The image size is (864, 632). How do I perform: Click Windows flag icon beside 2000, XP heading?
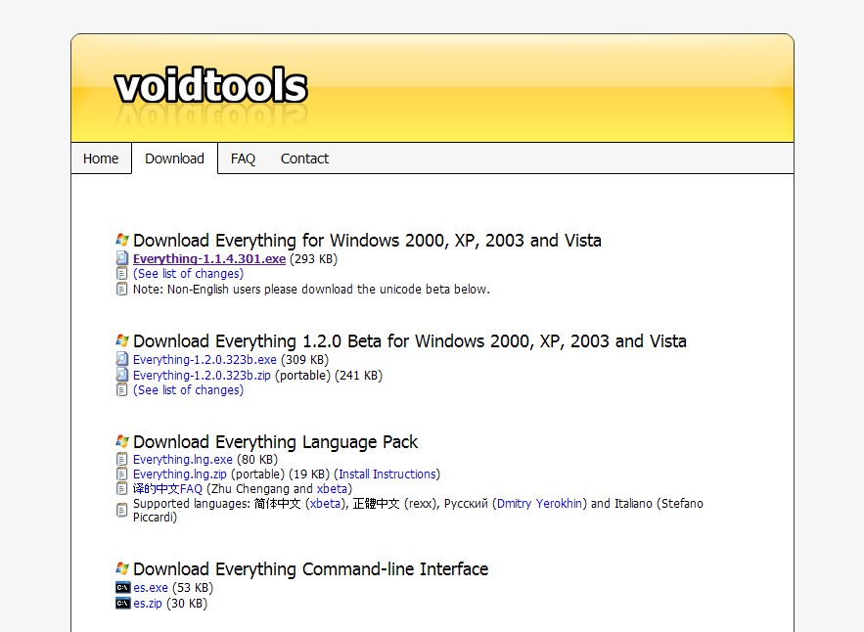[121, 240]
